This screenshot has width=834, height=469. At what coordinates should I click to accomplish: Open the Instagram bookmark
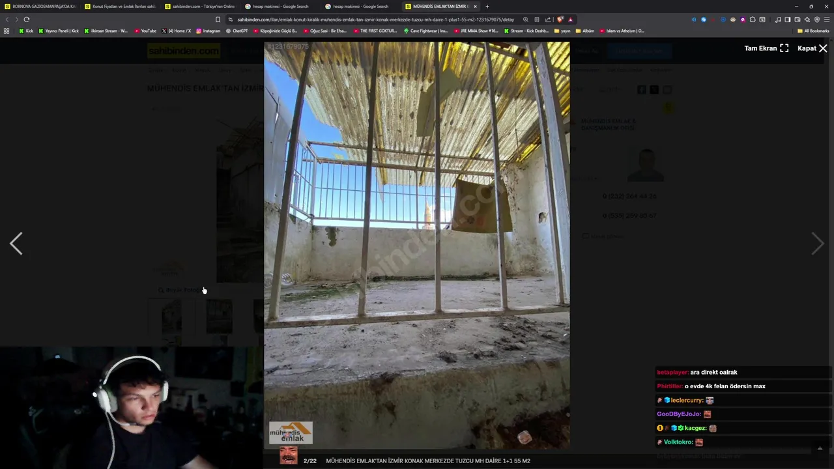coord(207,31)
